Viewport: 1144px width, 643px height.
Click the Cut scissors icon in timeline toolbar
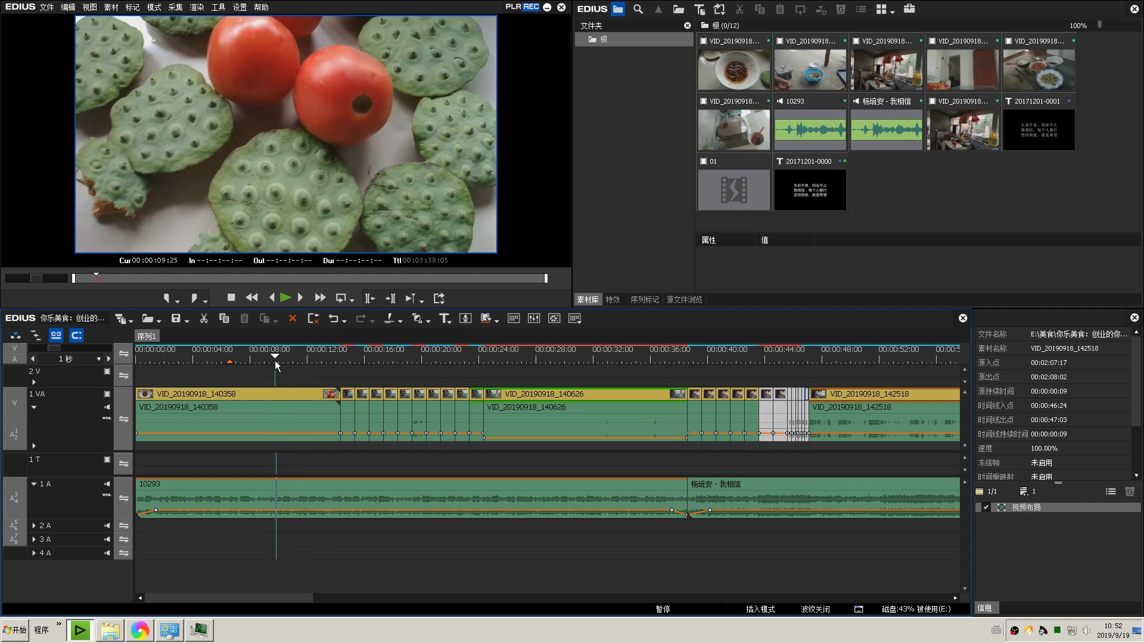pos(204,319)
